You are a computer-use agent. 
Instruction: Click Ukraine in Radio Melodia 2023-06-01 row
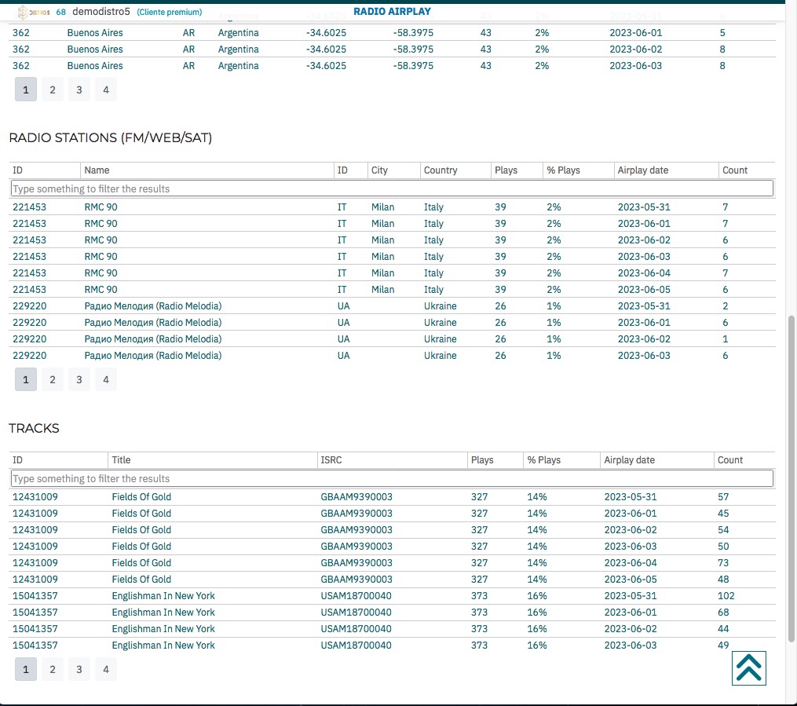[441, 322]
